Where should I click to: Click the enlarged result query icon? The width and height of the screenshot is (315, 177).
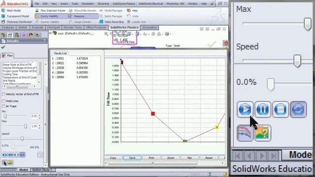click(x=263, y=133)
